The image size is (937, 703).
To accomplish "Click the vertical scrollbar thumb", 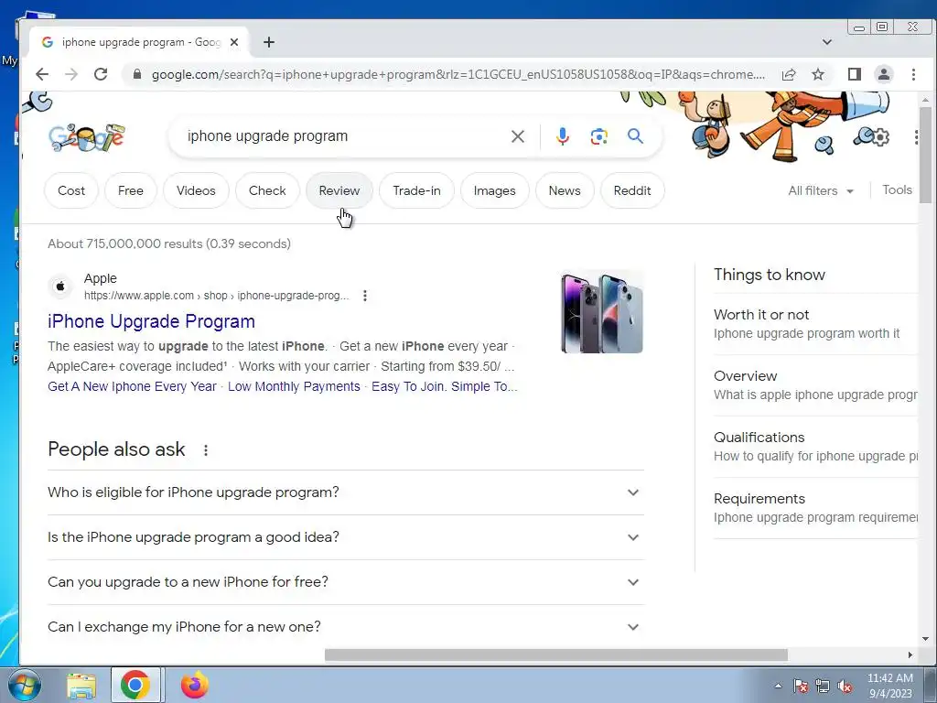I will point(925,155).
